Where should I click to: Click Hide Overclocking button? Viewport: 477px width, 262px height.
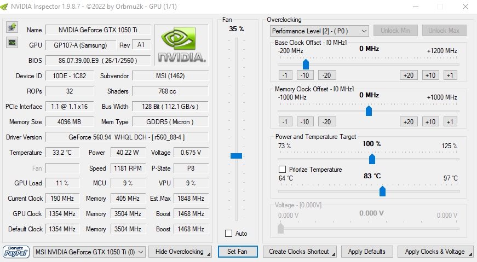pos(180,252)
